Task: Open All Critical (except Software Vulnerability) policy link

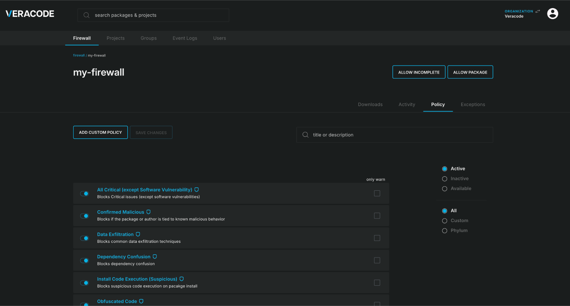Action: pos(145,190)
